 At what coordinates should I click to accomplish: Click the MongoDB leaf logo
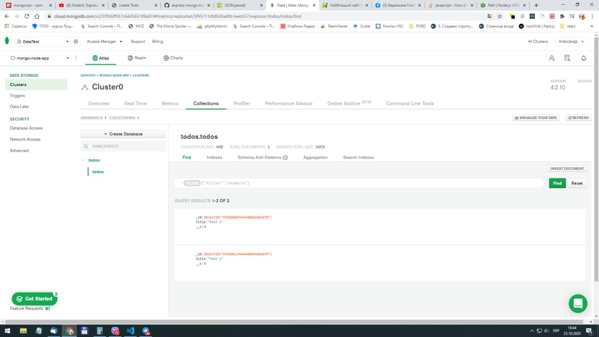click(7, 41)
